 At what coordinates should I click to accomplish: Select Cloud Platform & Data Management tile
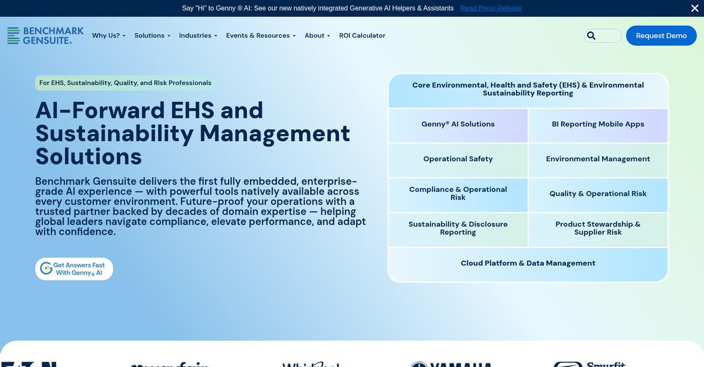coord(528,264)
